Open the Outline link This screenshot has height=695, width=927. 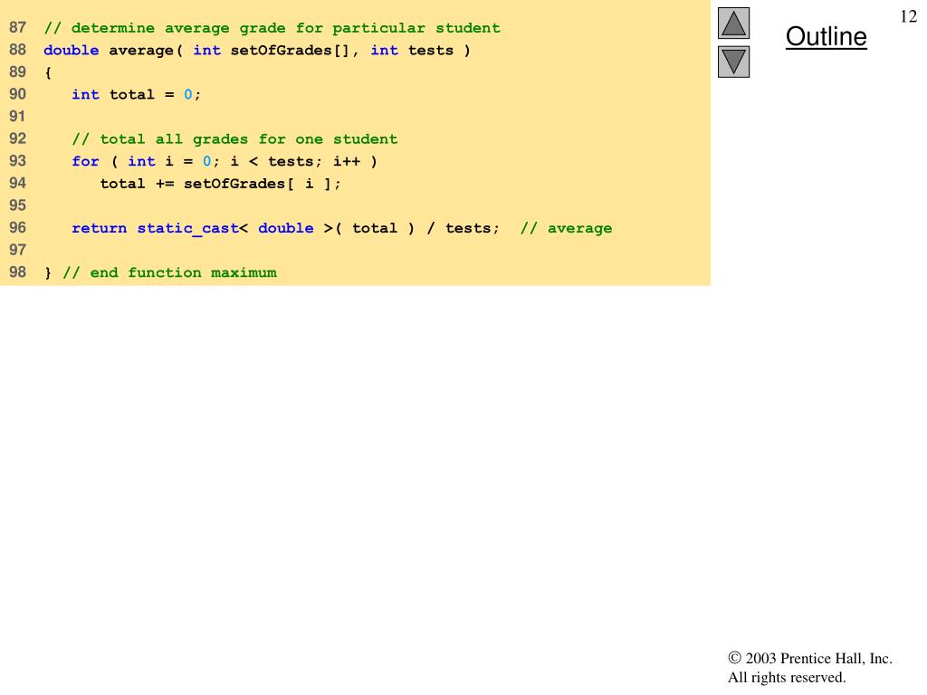826,36
